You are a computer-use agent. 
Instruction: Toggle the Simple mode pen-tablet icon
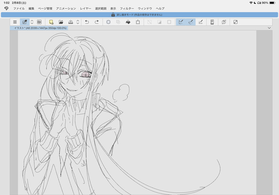pos(25,22)
